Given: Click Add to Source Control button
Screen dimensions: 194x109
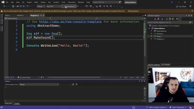Looking at the screenshot, I should [156, 107].
